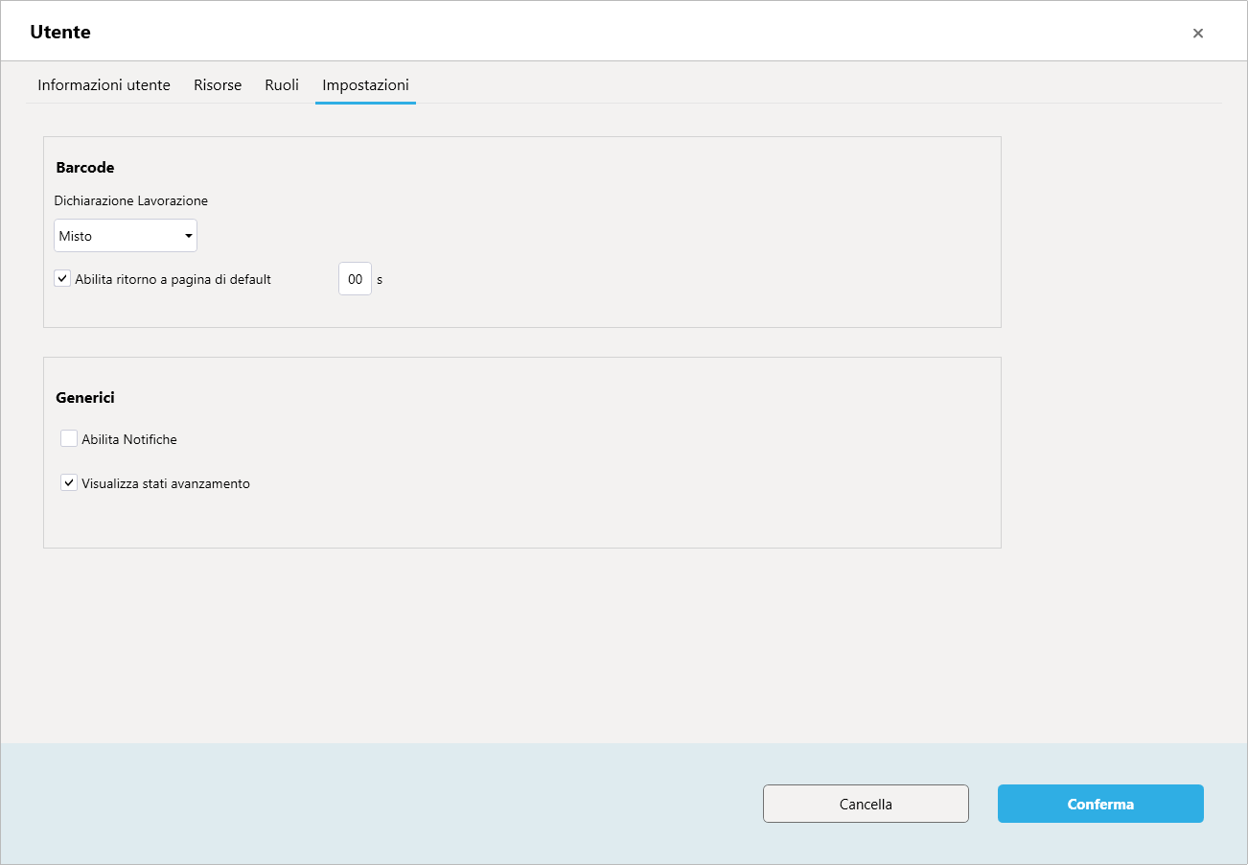Select the Impostazioni tab
Viewport: 1248px width, 865px height.
point(365,84)
